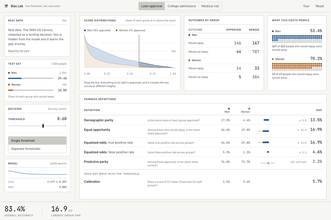Click the 5.7% calibration gap value
This screenshot has height=220, width=331.
tap(317, 181)
